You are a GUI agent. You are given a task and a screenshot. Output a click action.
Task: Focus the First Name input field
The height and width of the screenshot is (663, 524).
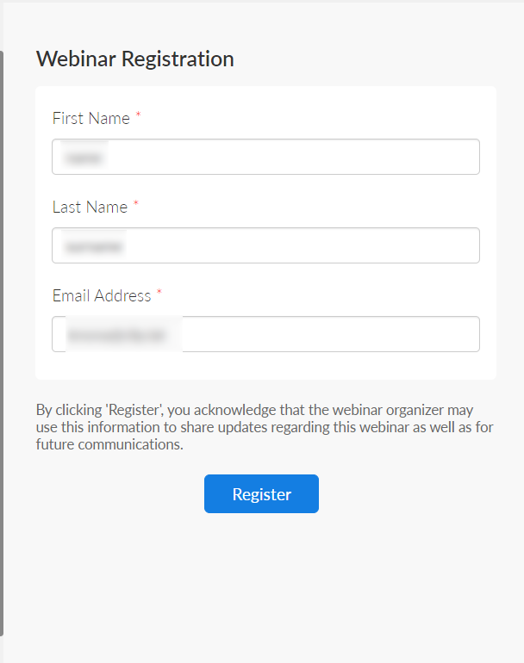point(265,157)
